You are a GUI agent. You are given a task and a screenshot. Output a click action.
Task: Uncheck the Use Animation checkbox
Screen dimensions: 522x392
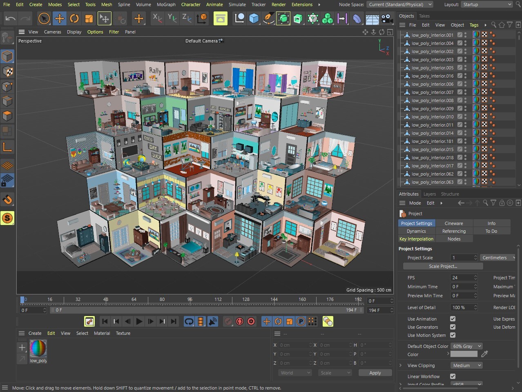point(453,319)
